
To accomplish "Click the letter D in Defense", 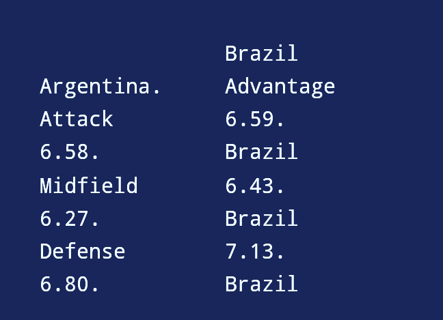I will tap(46, 252).
